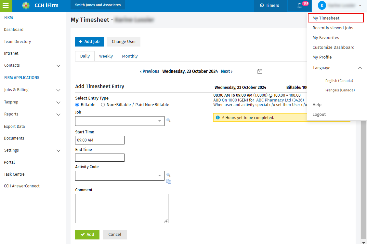Open notifications bell with 147 badge
367x244 pixels.
point(300,6)
